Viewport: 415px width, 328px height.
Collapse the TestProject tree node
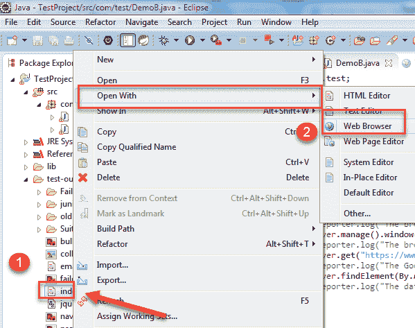click(12, 79)
